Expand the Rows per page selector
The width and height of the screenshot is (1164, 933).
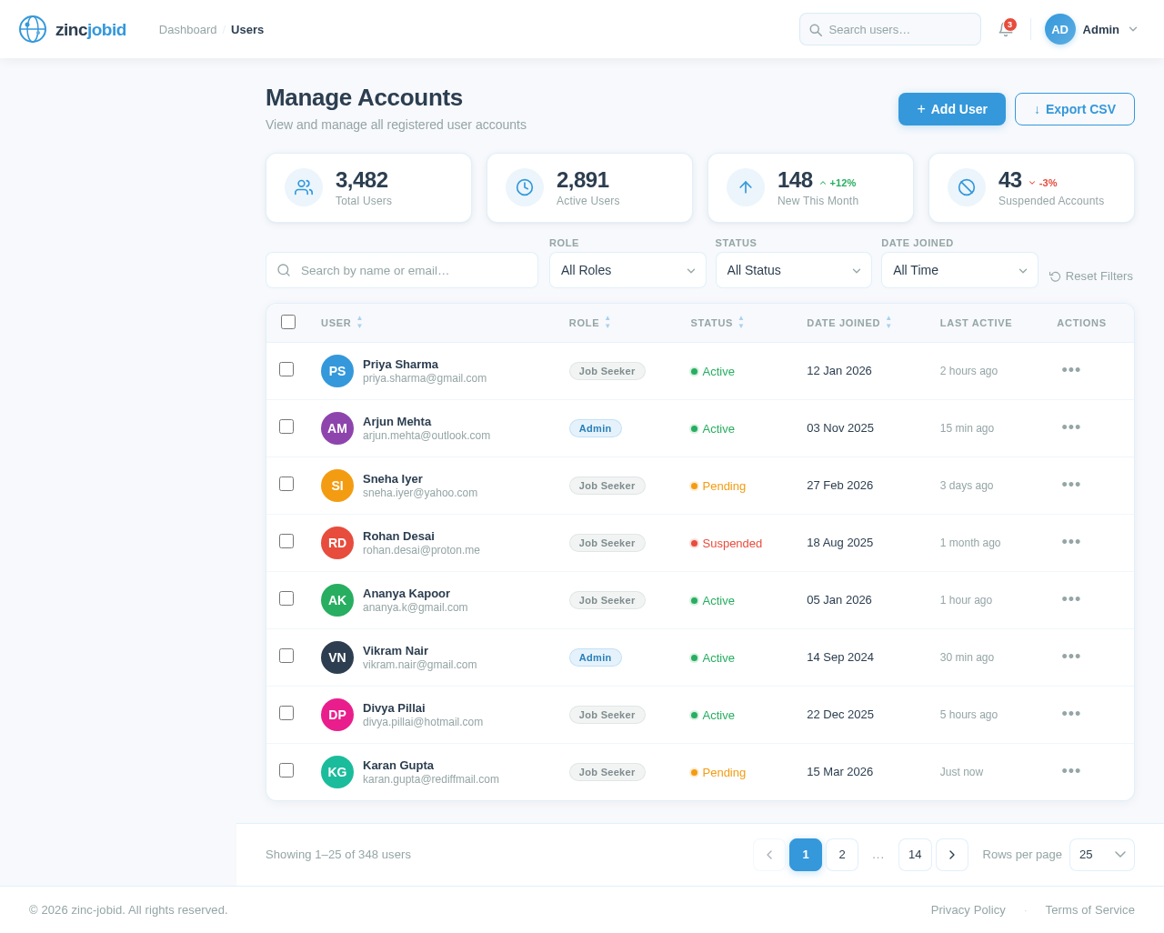pyautogui.click(x=1101, y=855)
